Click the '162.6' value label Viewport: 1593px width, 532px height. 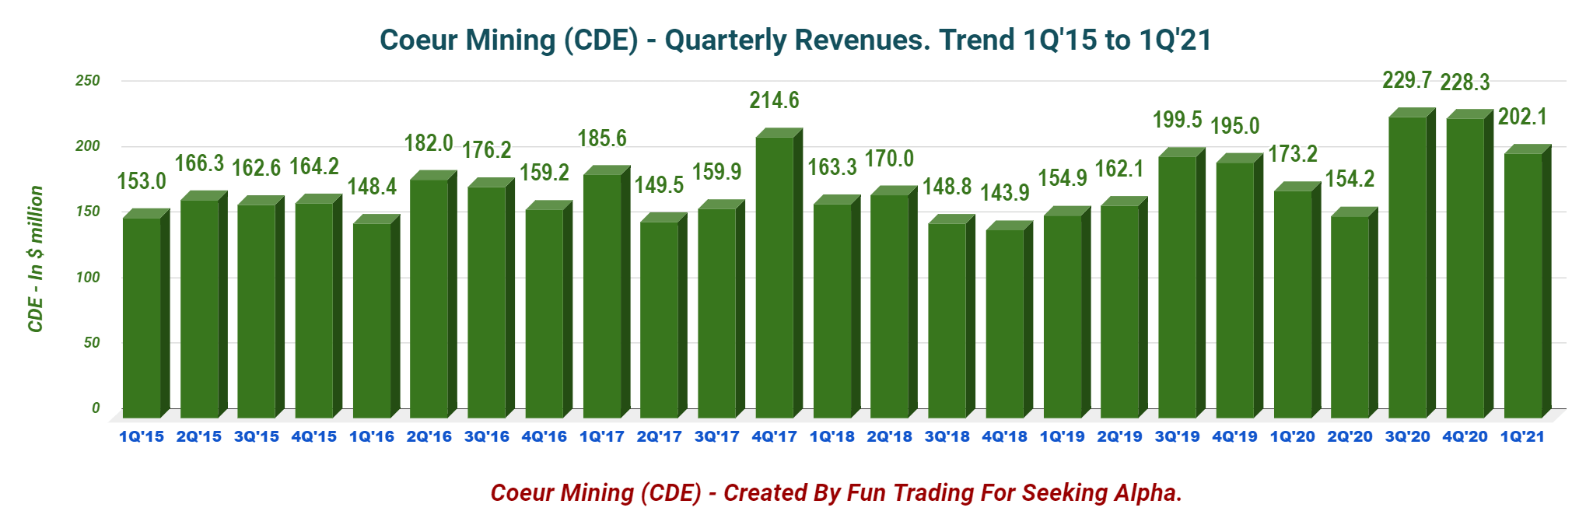(257, 167)
